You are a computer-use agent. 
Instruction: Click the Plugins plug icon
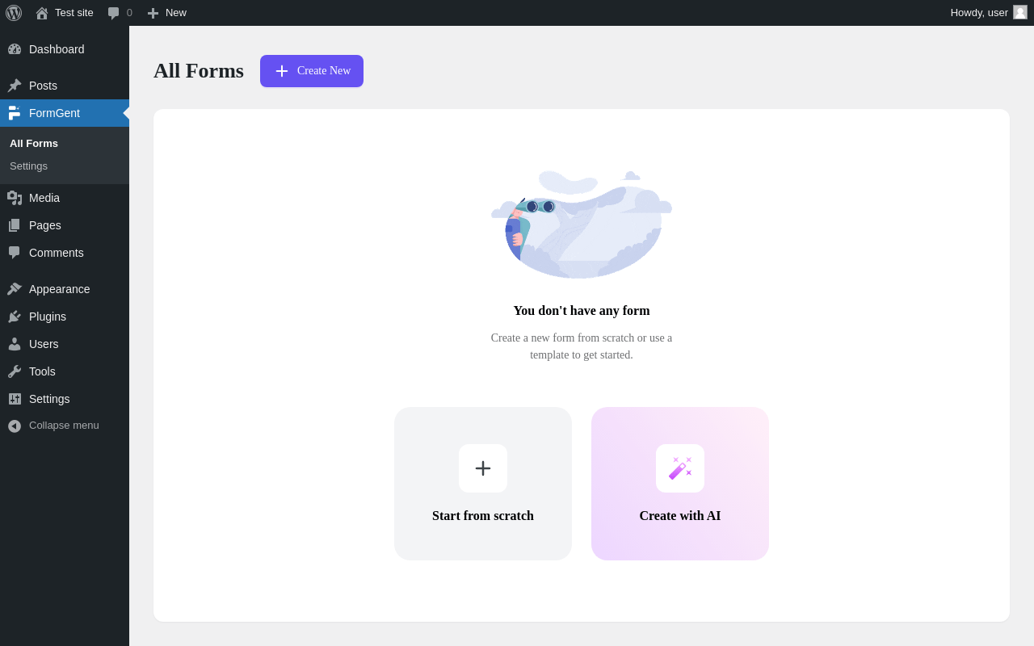tap(15, 317)
